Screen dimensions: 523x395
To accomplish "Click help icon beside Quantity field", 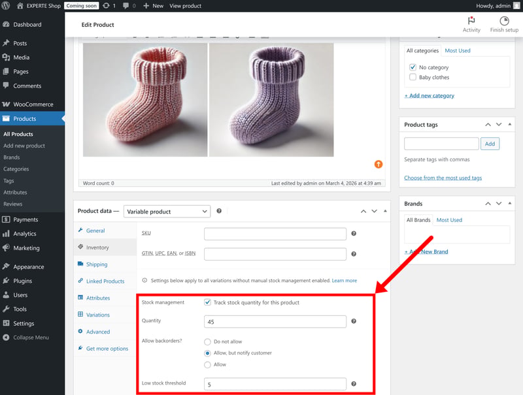I will tap(354, 321).
